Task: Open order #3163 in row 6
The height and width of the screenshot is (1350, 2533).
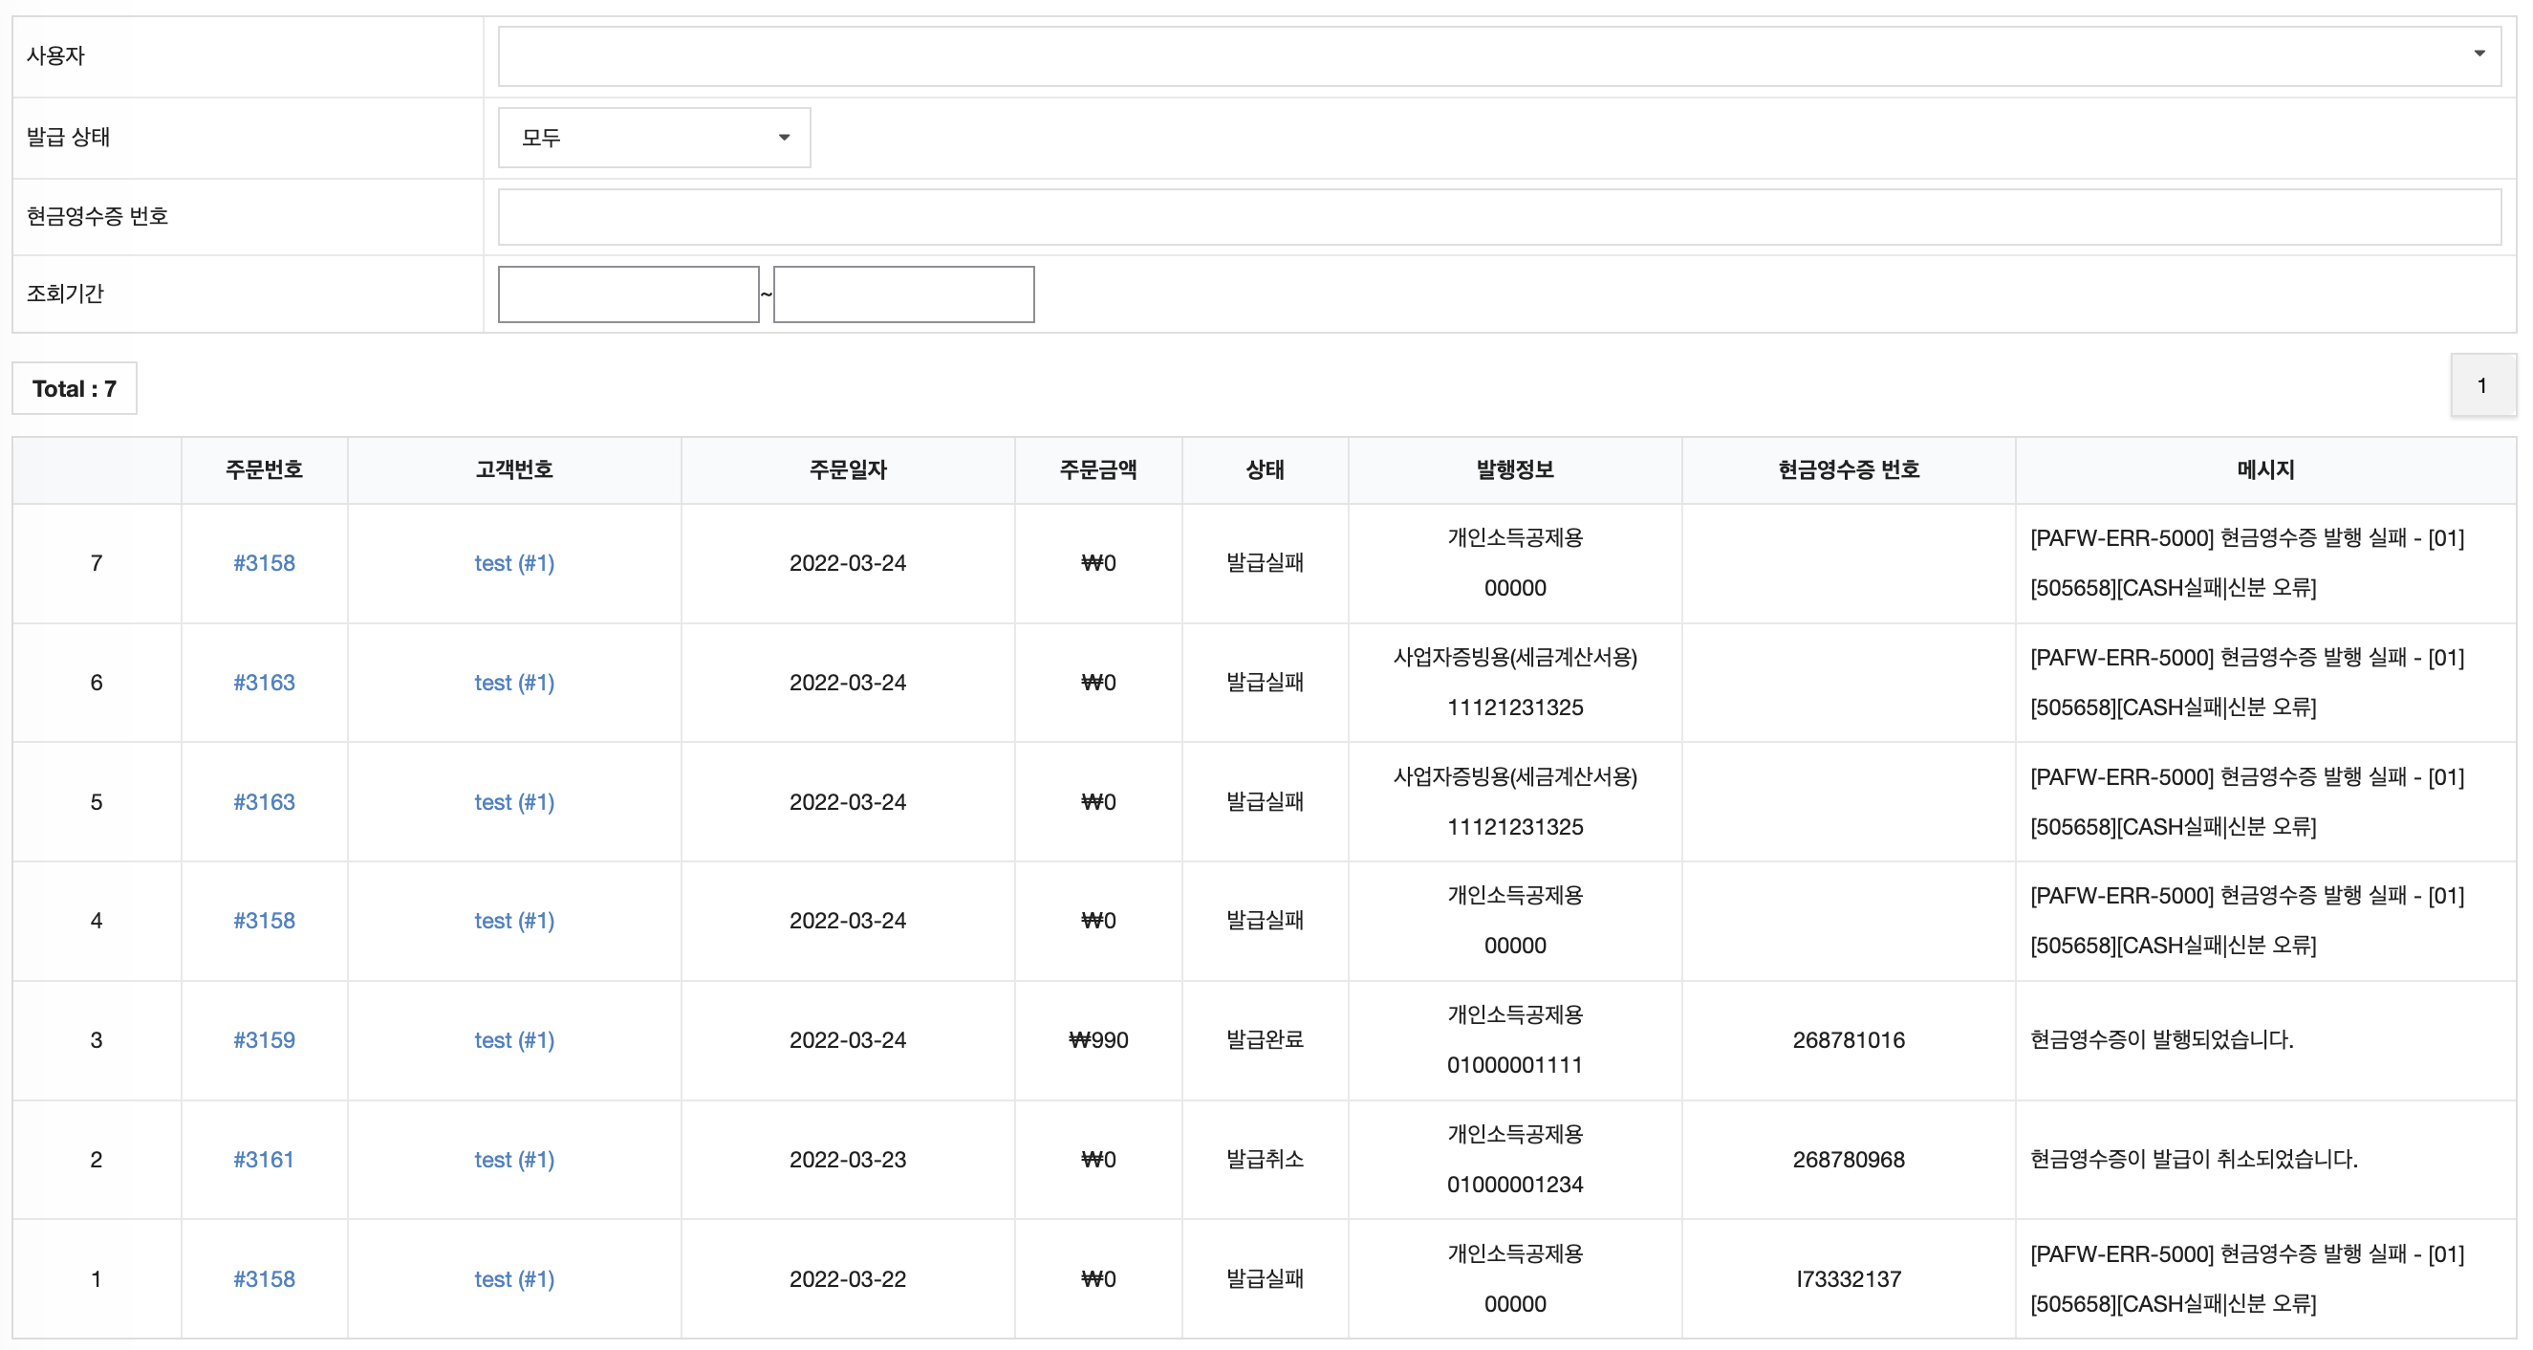Action: (264, 683)
